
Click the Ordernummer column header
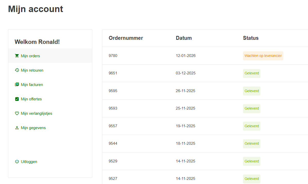[126, 38]
